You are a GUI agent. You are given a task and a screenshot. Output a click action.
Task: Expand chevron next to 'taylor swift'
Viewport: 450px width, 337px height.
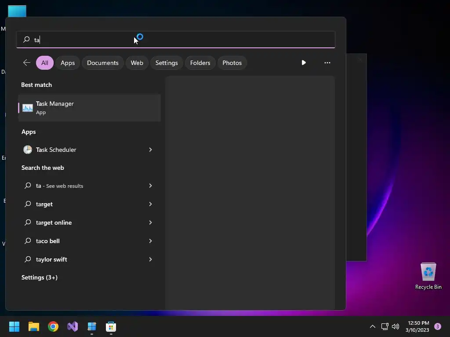[x=150, y=259]
